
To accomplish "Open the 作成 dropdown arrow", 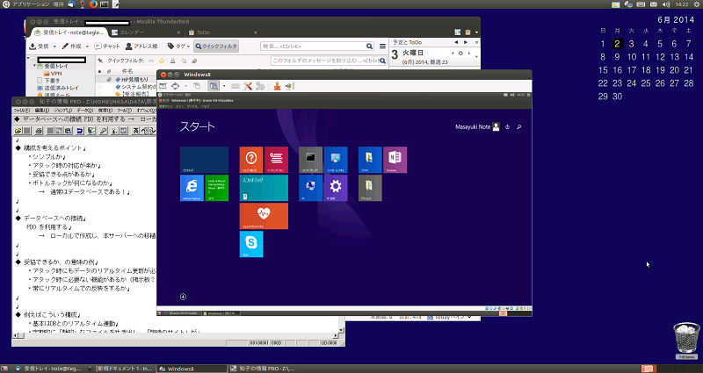I will 88,47.
